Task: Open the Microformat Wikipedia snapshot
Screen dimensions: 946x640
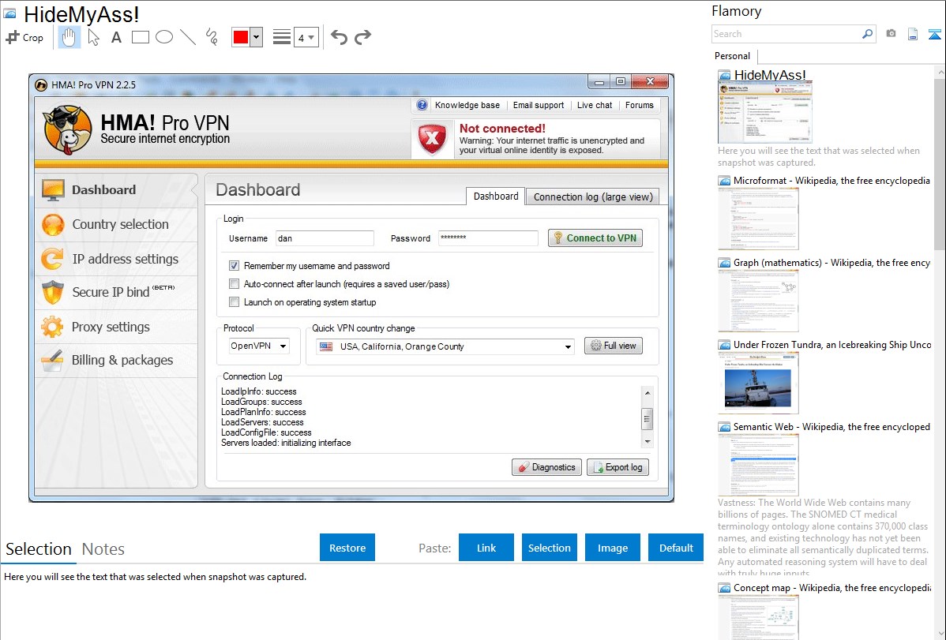Action: coord(758,219)
